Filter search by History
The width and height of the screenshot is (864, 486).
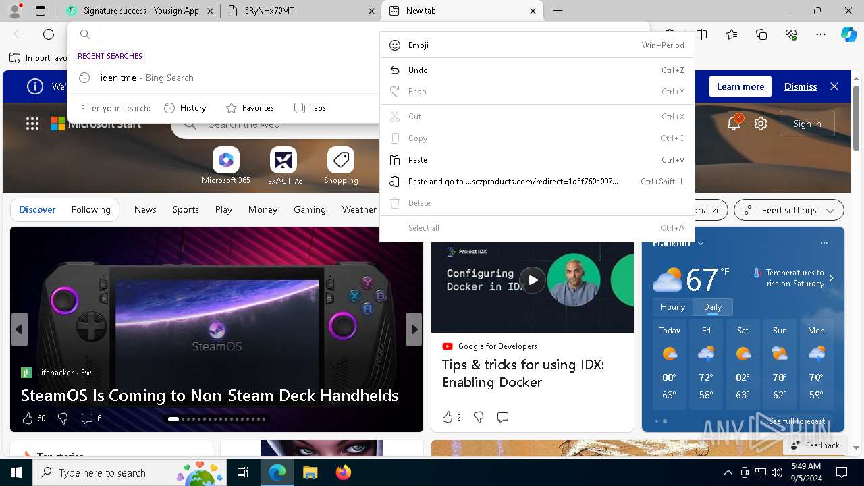[186, 108]
